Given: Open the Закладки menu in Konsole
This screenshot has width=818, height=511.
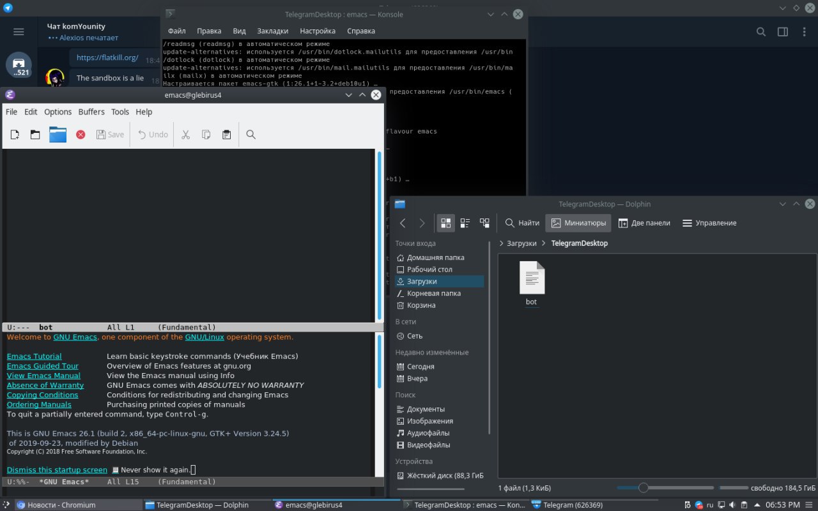Looking at the screenshot, I should point(273,31).
